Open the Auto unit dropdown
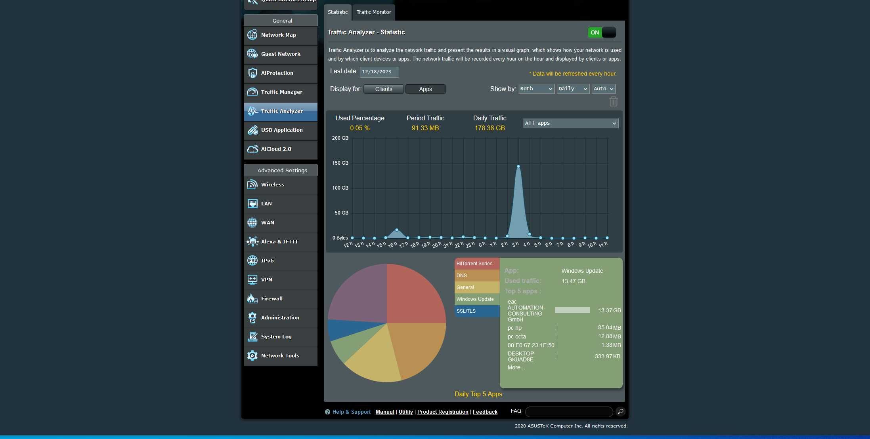The image size is (870, 439). pos(603,89)
